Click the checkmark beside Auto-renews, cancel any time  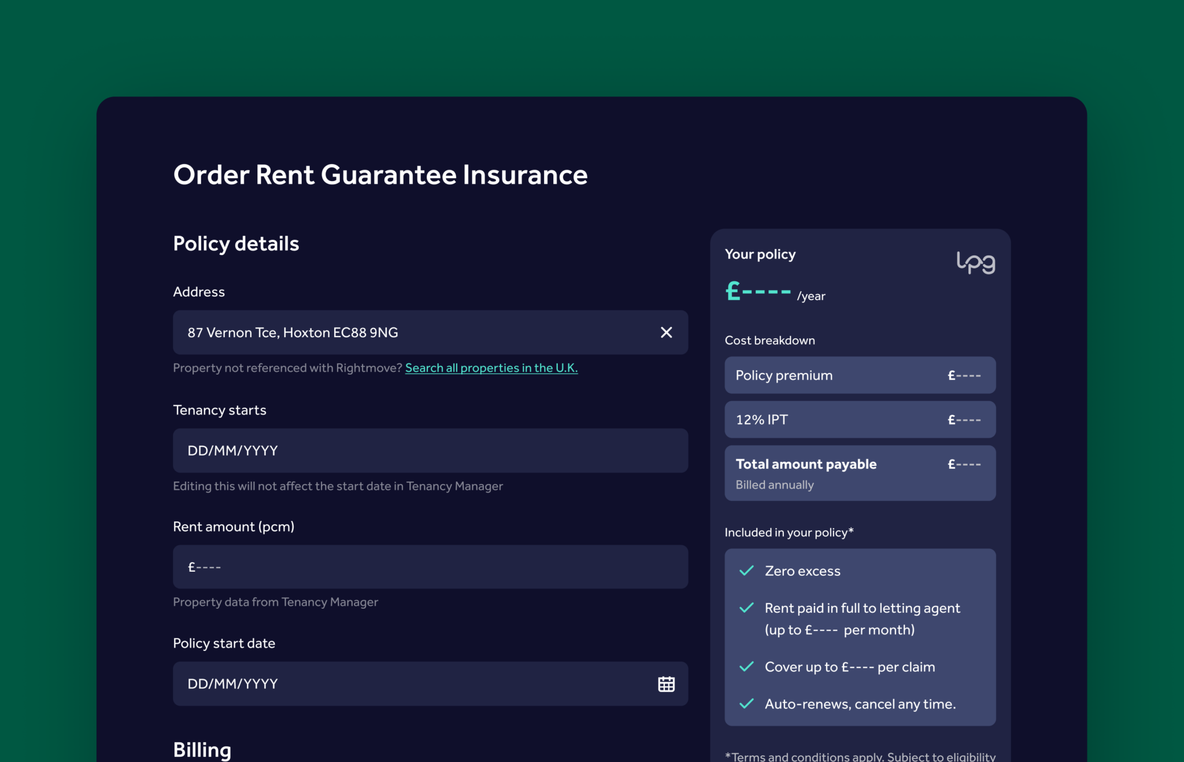pyautogui.click(x=745, y=704)
